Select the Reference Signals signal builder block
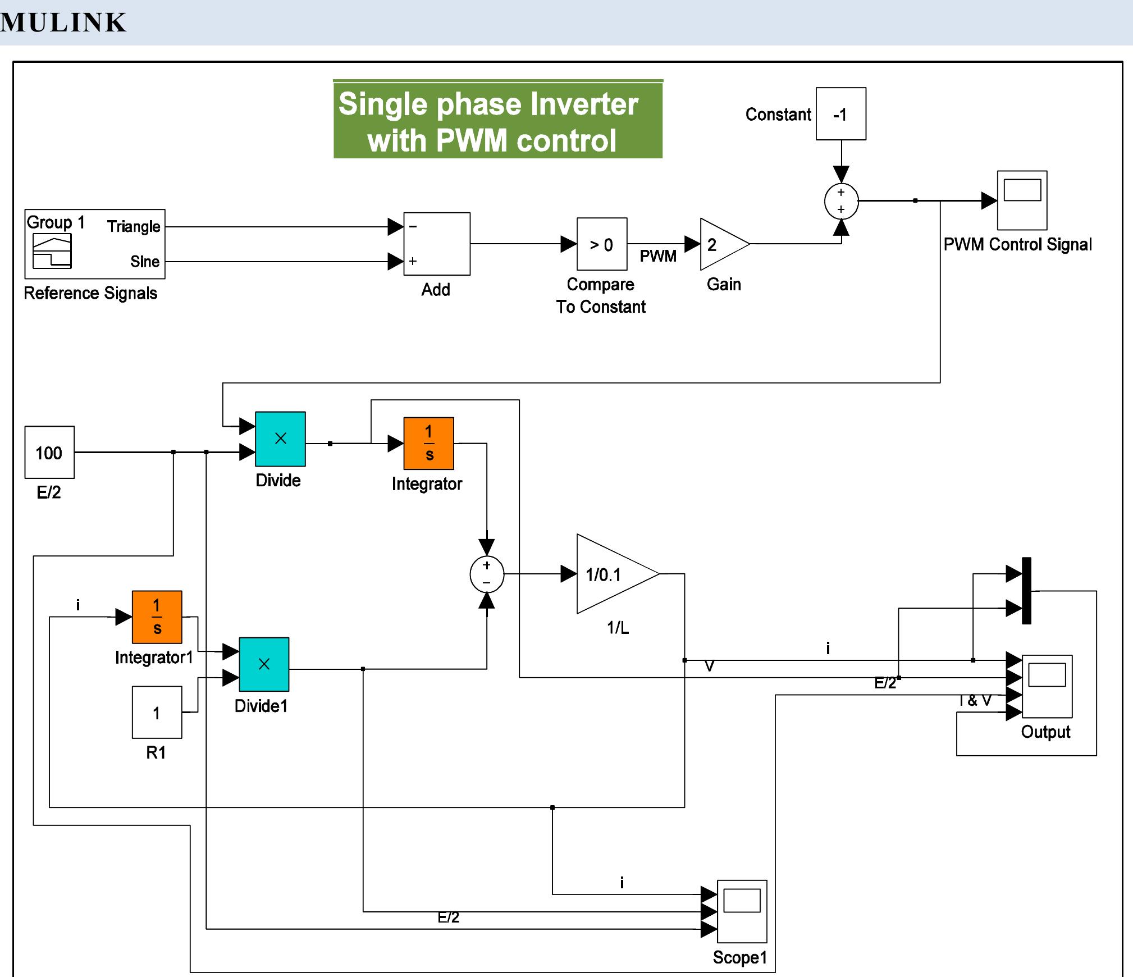Image resolution: width=1133 pixels, height=977 pixels. [x=95, y=244]
